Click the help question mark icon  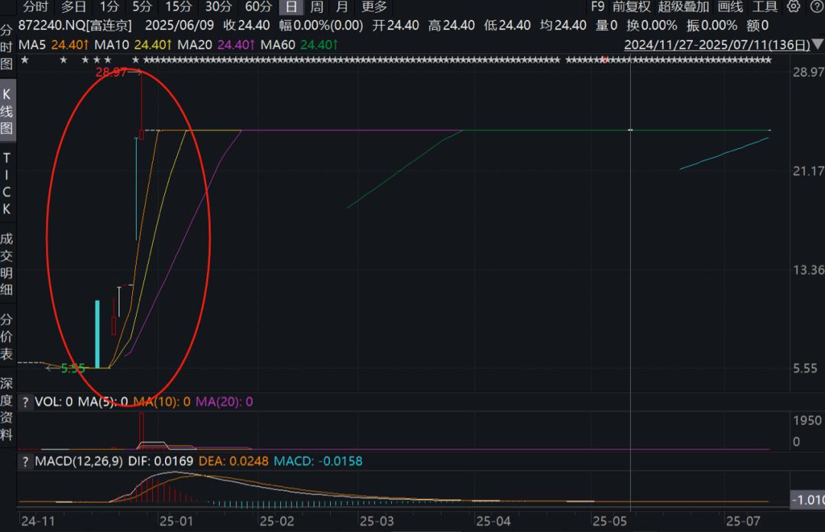coord(817,6)
